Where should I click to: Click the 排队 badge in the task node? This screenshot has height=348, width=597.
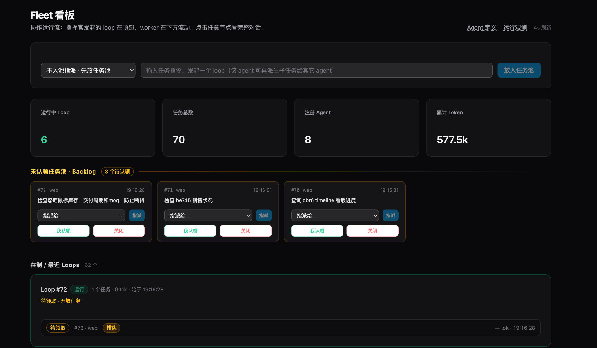pyautogui.click(x=111, y=328)
